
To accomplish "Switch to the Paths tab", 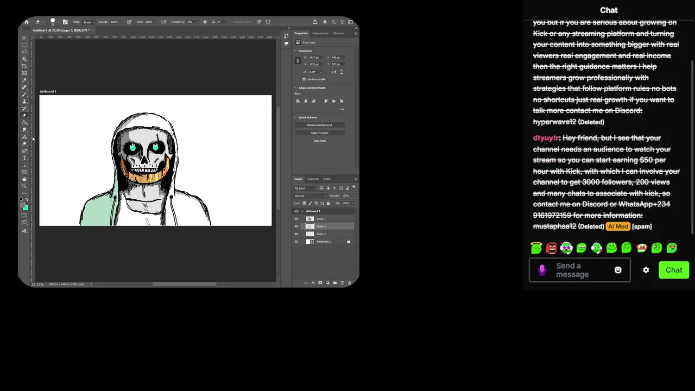I will pos(327,179).
